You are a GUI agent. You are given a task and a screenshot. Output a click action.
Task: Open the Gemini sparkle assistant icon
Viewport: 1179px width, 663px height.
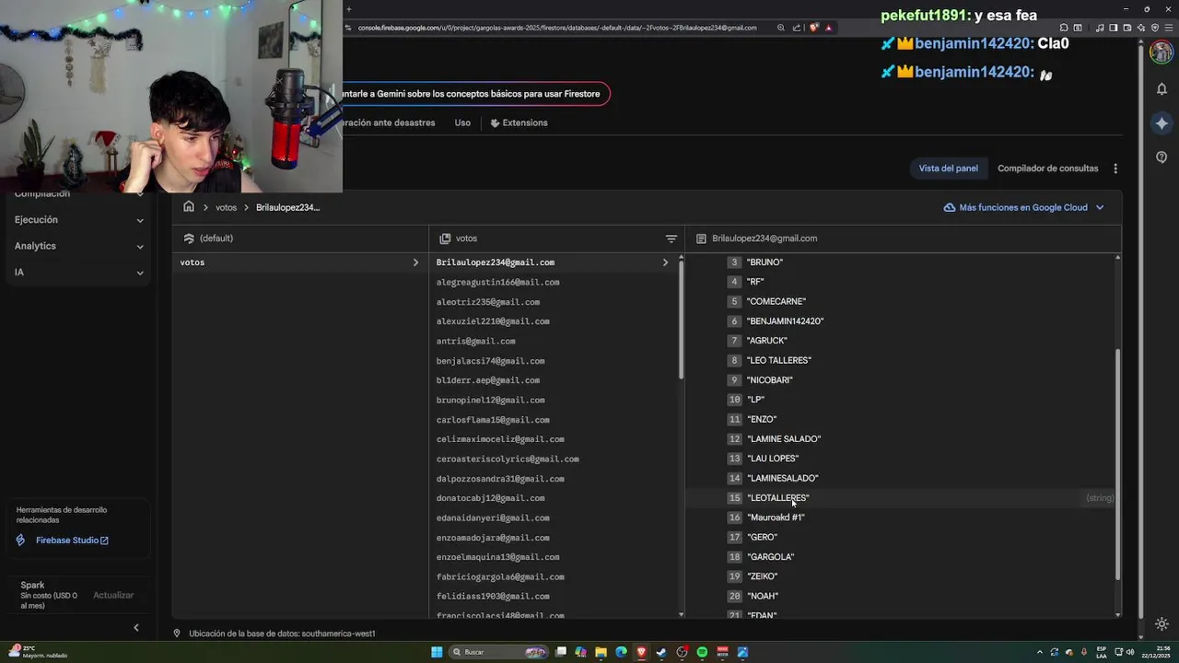point(1161,123)
